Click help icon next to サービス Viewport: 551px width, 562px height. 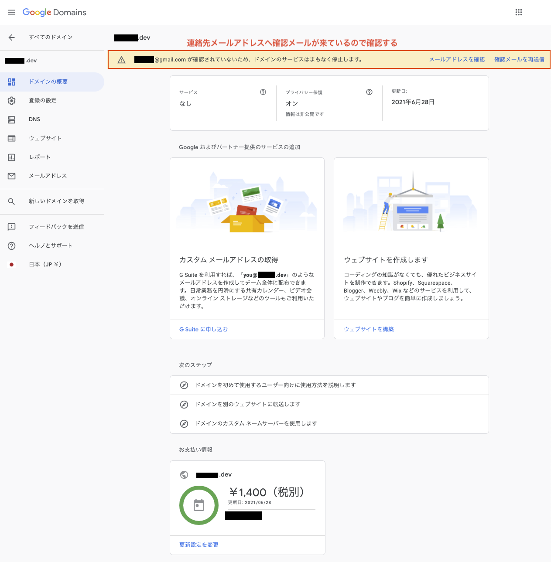click(x=263, y=92)
